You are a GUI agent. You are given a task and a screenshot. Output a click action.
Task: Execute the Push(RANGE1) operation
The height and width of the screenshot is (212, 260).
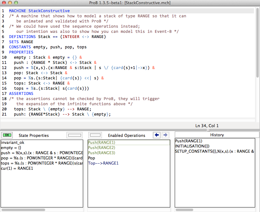pyautogui.click(x=102, y=142)
